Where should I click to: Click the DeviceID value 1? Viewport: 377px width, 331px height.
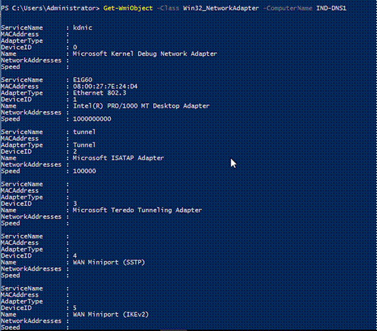pyautogui.click(x=75, y=100)
